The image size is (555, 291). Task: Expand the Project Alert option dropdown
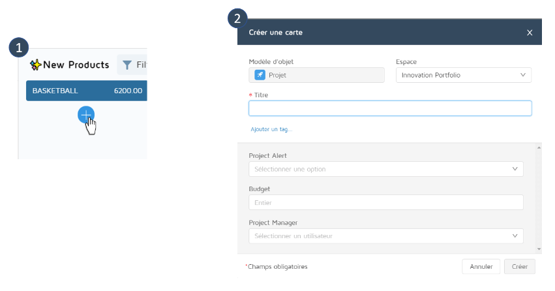coord(385,169)
